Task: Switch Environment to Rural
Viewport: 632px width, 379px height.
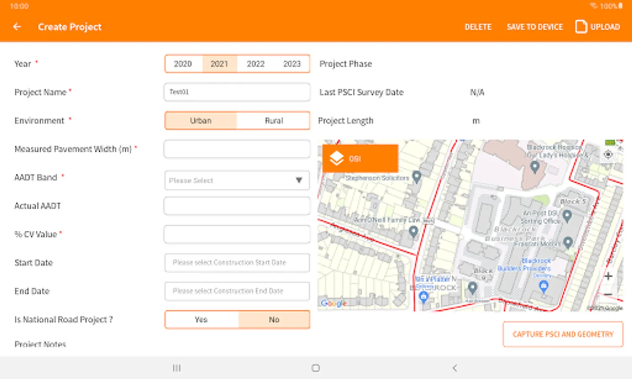Action: (274, 120)
